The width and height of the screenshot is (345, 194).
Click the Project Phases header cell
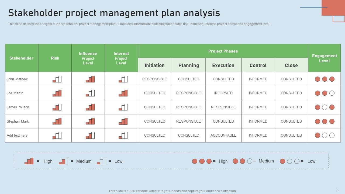223,51
